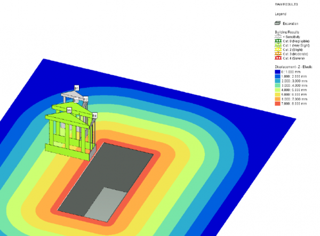Click the '7.000 : 8.000 mm' label text

click(294, 104)
